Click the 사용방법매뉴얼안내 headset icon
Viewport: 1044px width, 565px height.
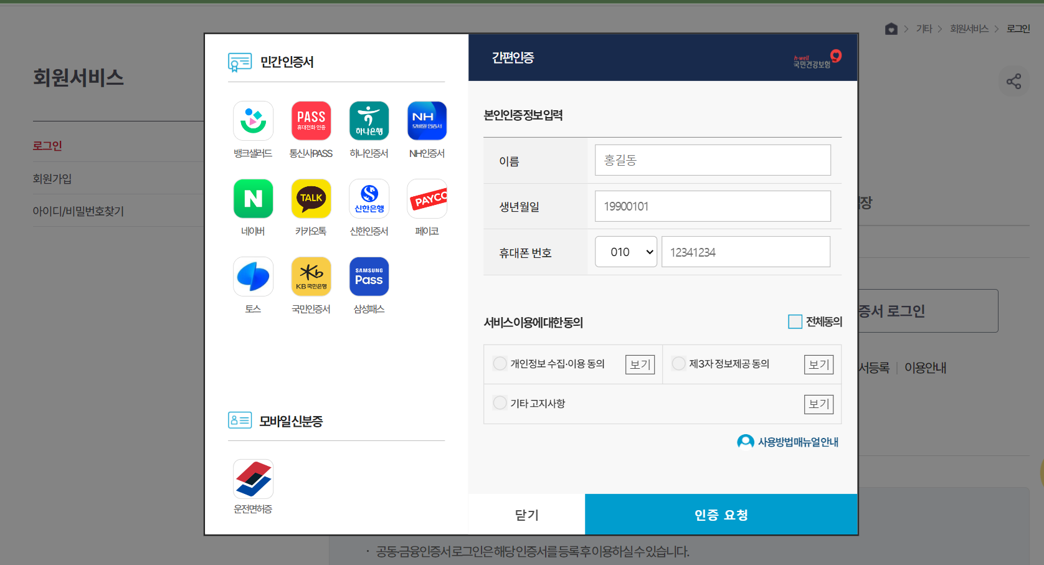pyautogui.click(x=745, y=442)
